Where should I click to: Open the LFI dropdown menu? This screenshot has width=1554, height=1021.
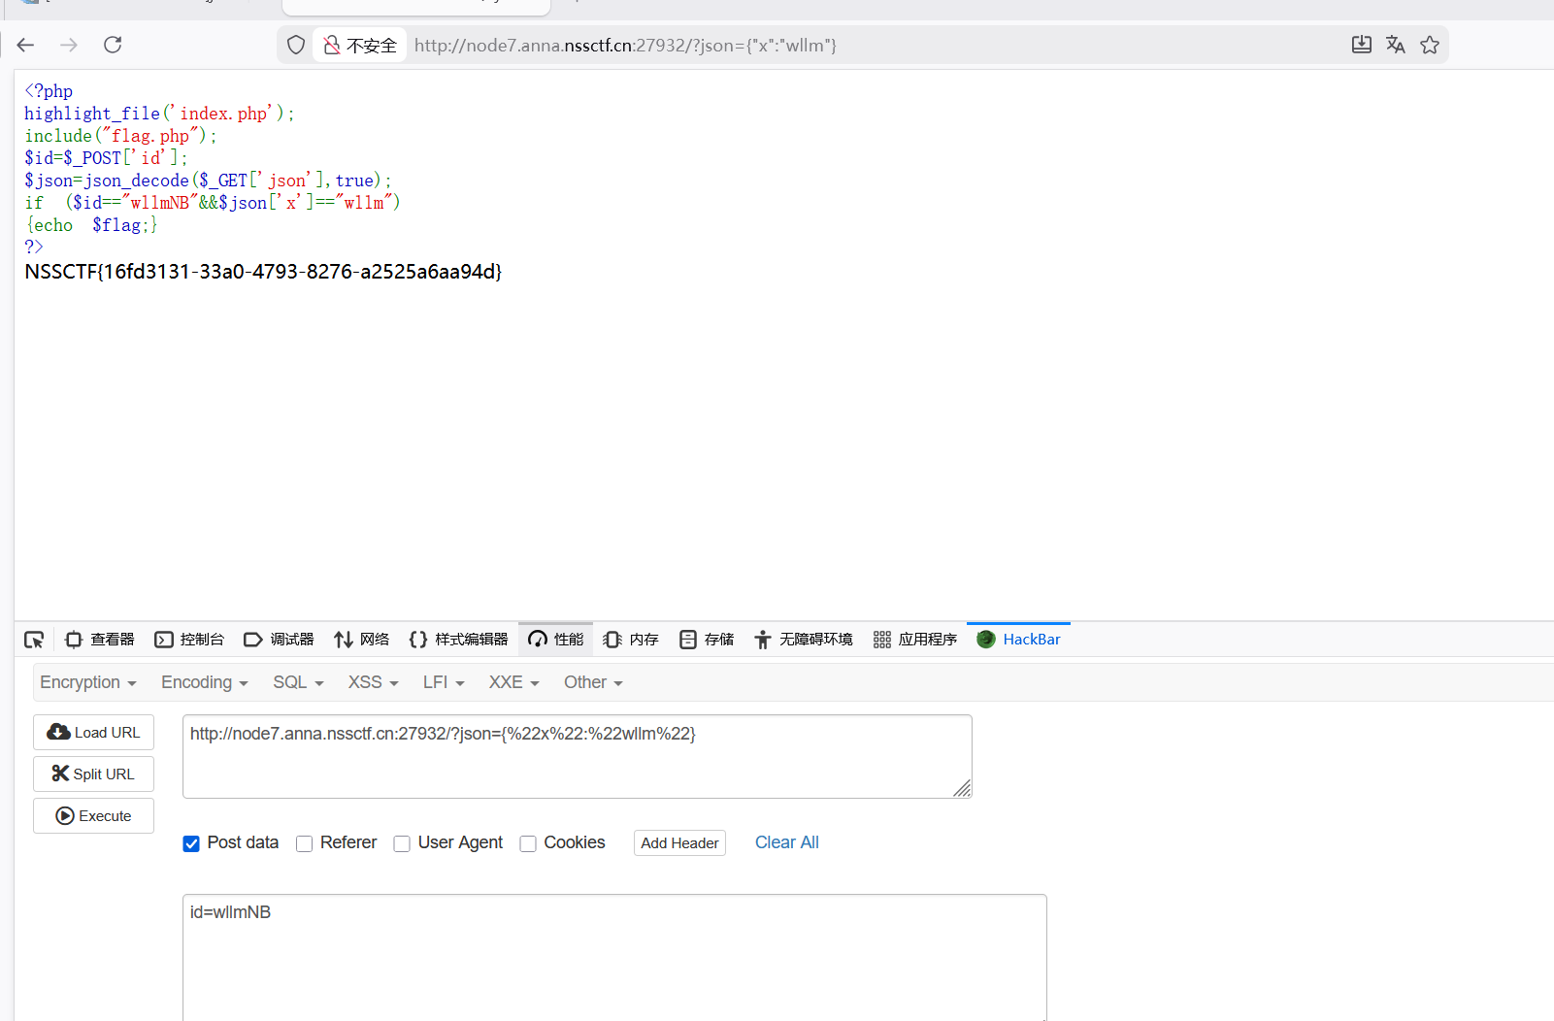click(x=443, y=682)
